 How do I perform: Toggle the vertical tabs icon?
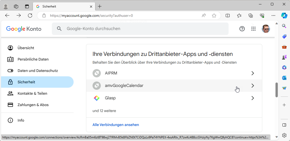pyautogui.click(x=27, y=6)
